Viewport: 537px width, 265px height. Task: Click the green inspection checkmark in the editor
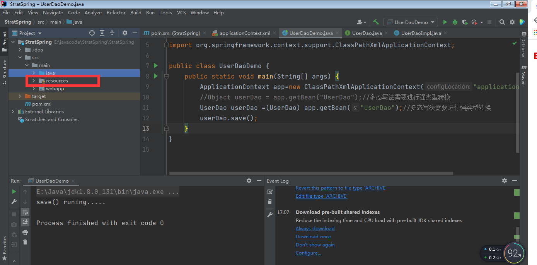pyautogui.click(x=514, y=43)
